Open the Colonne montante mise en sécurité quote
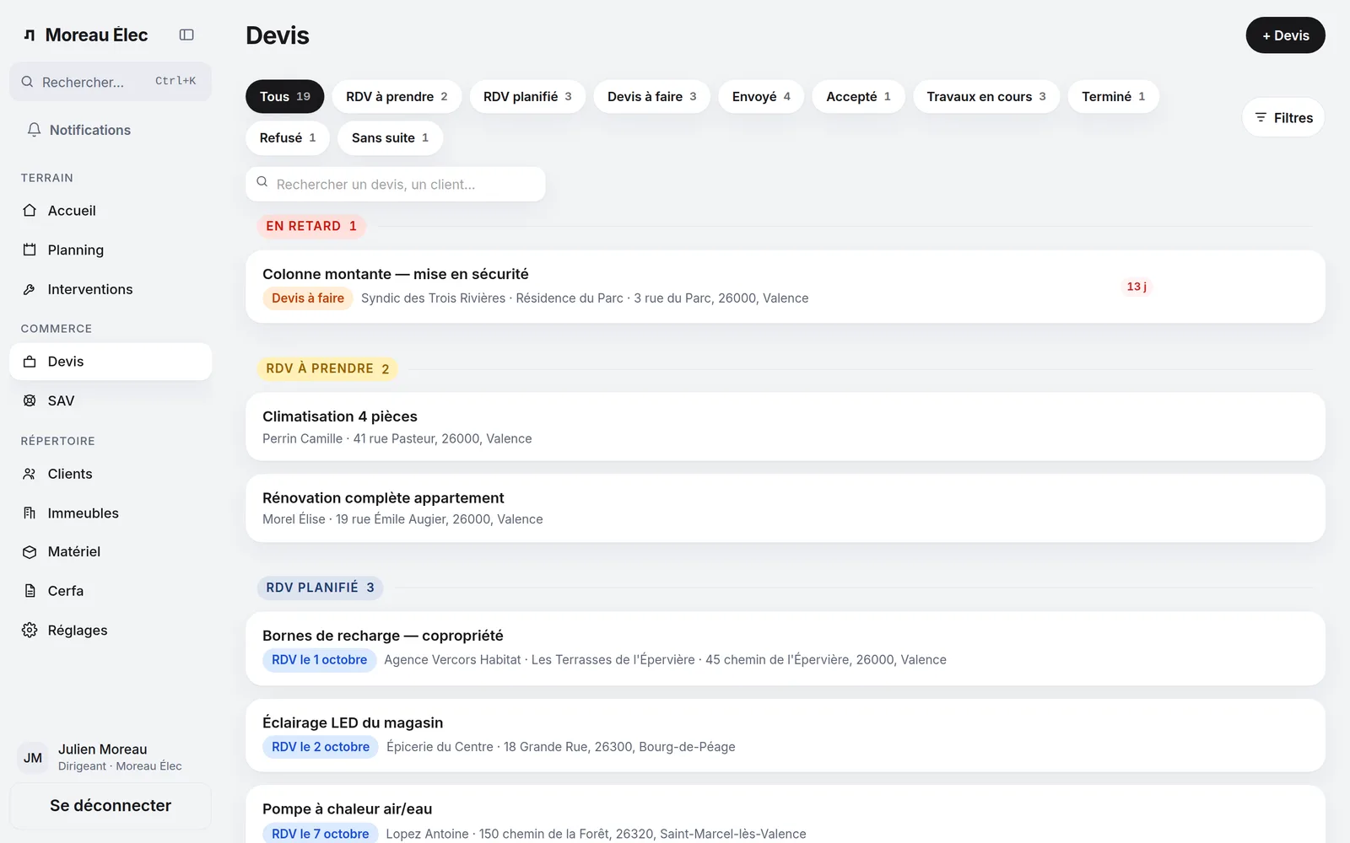The width and height of the screenshot is (1350, 843). pos(786,287)
